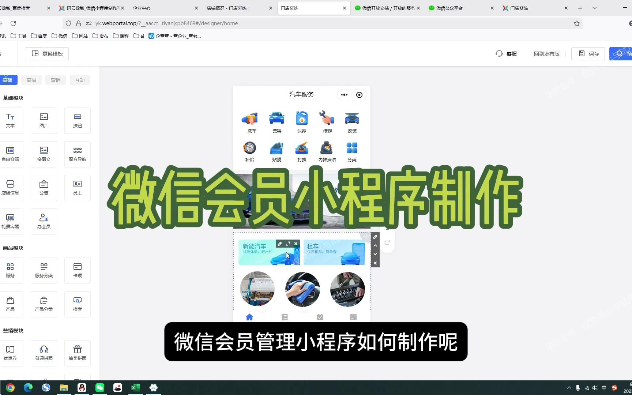
Task: Switch to the 营销 modules tab
Action: pyautogui.click(x=56, y=80)
